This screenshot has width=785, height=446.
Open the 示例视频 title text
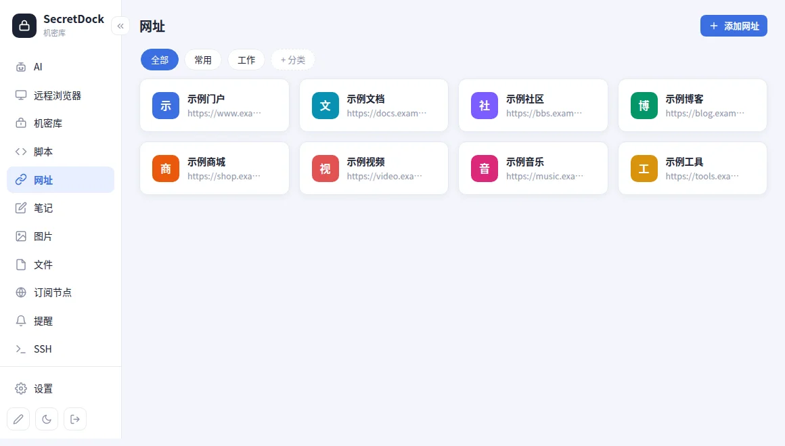(366, 162)
